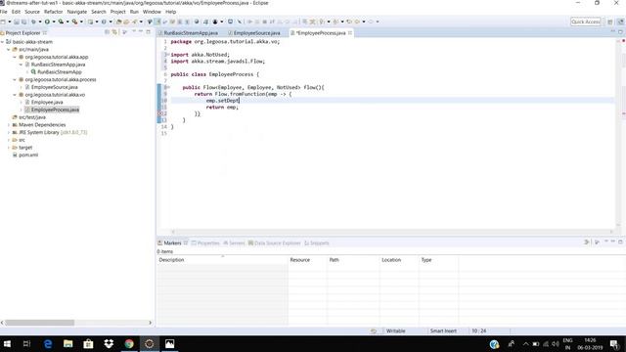Image resolution: width=626 pixels, height=352 pixels.
Task: Switch to EmployeeSource.java editor tab
Action: point(256,33)
